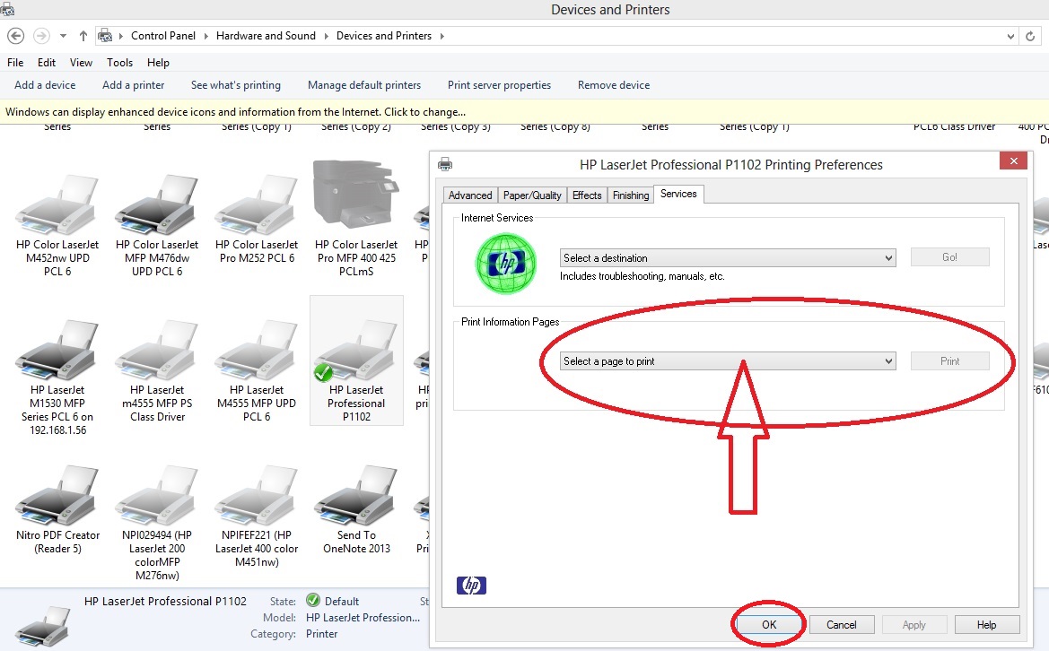Switch to the Effects tab

pyautogui.click(x=587, y=195)
